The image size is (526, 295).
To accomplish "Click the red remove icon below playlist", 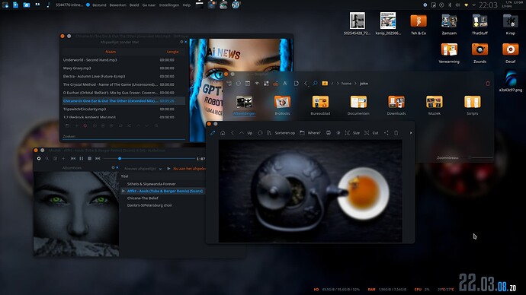I will 85,125.
